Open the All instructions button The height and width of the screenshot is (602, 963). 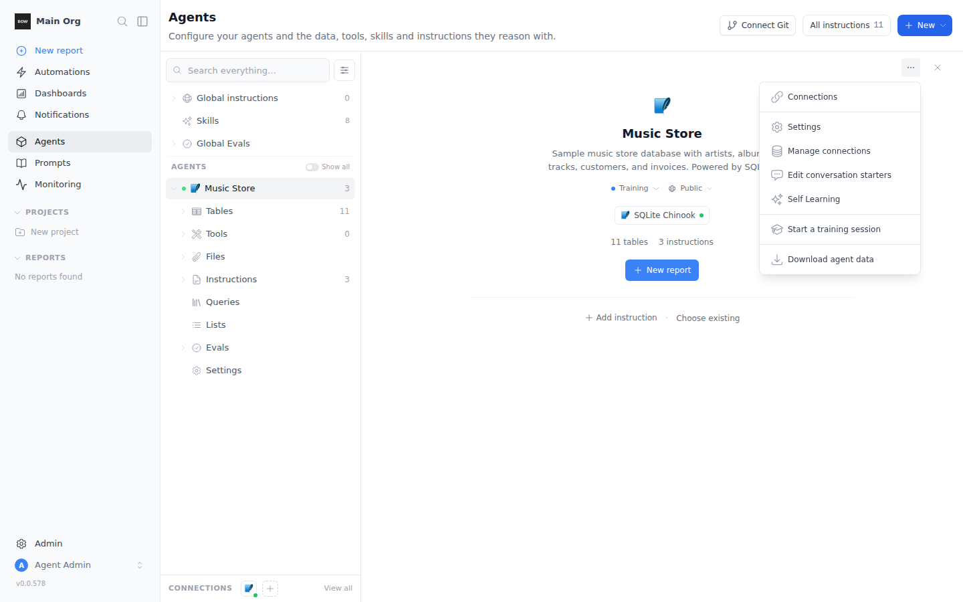[x=847, y=25]
